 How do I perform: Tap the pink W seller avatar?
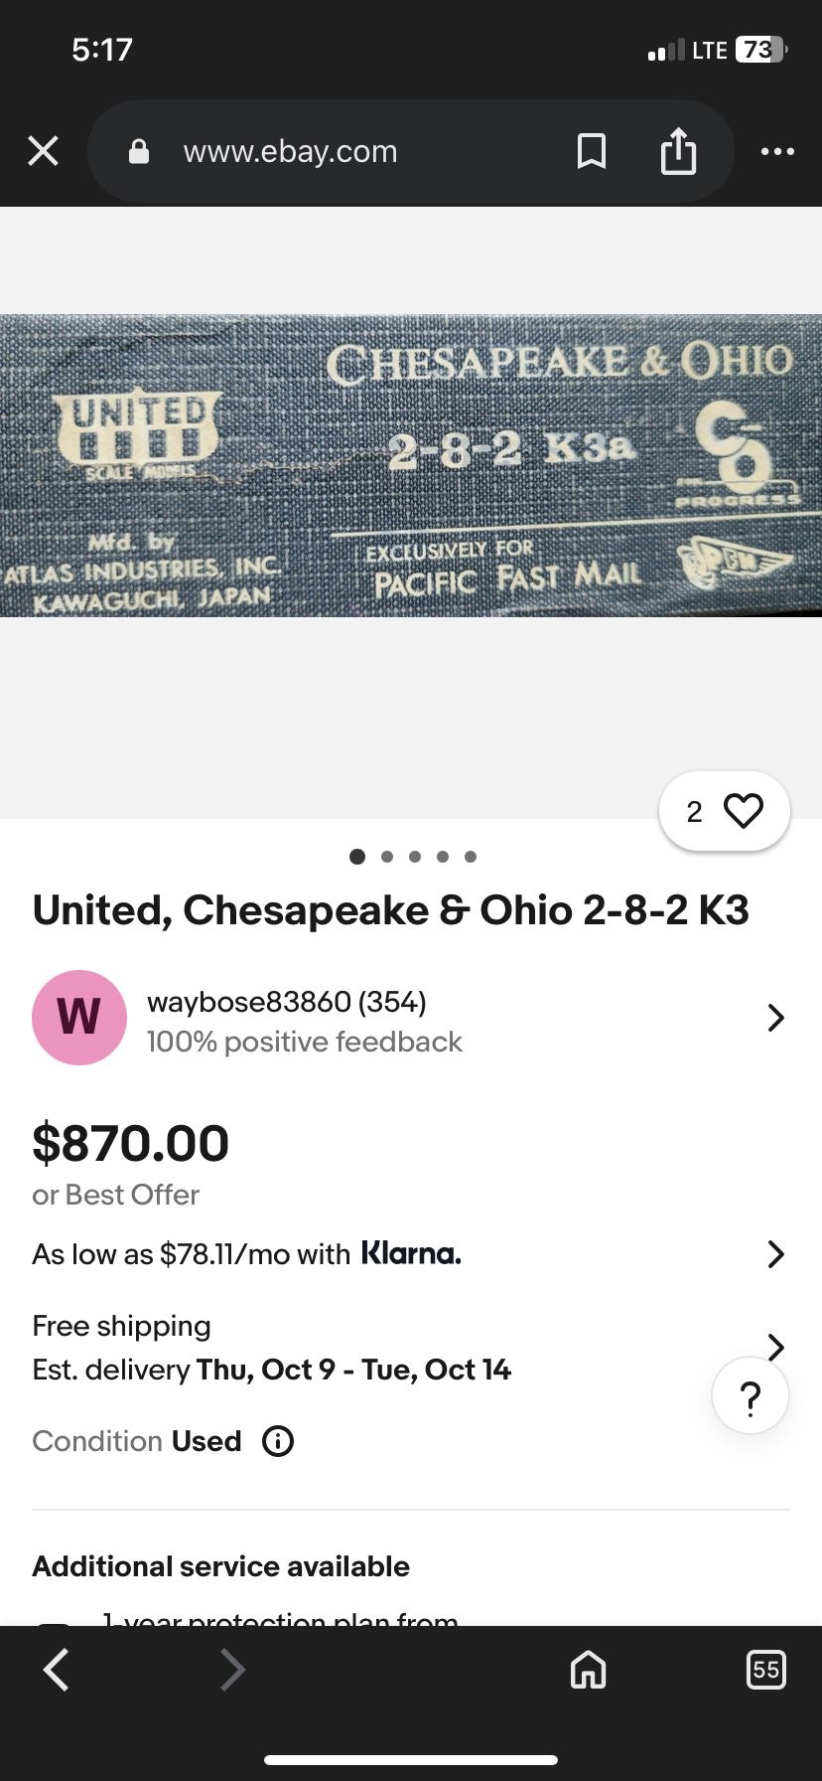pos(79,1018)
